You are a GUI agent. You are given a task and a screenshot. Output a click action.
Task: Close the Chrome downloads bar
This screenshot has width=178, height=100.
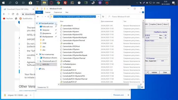[x=128, y=95]
